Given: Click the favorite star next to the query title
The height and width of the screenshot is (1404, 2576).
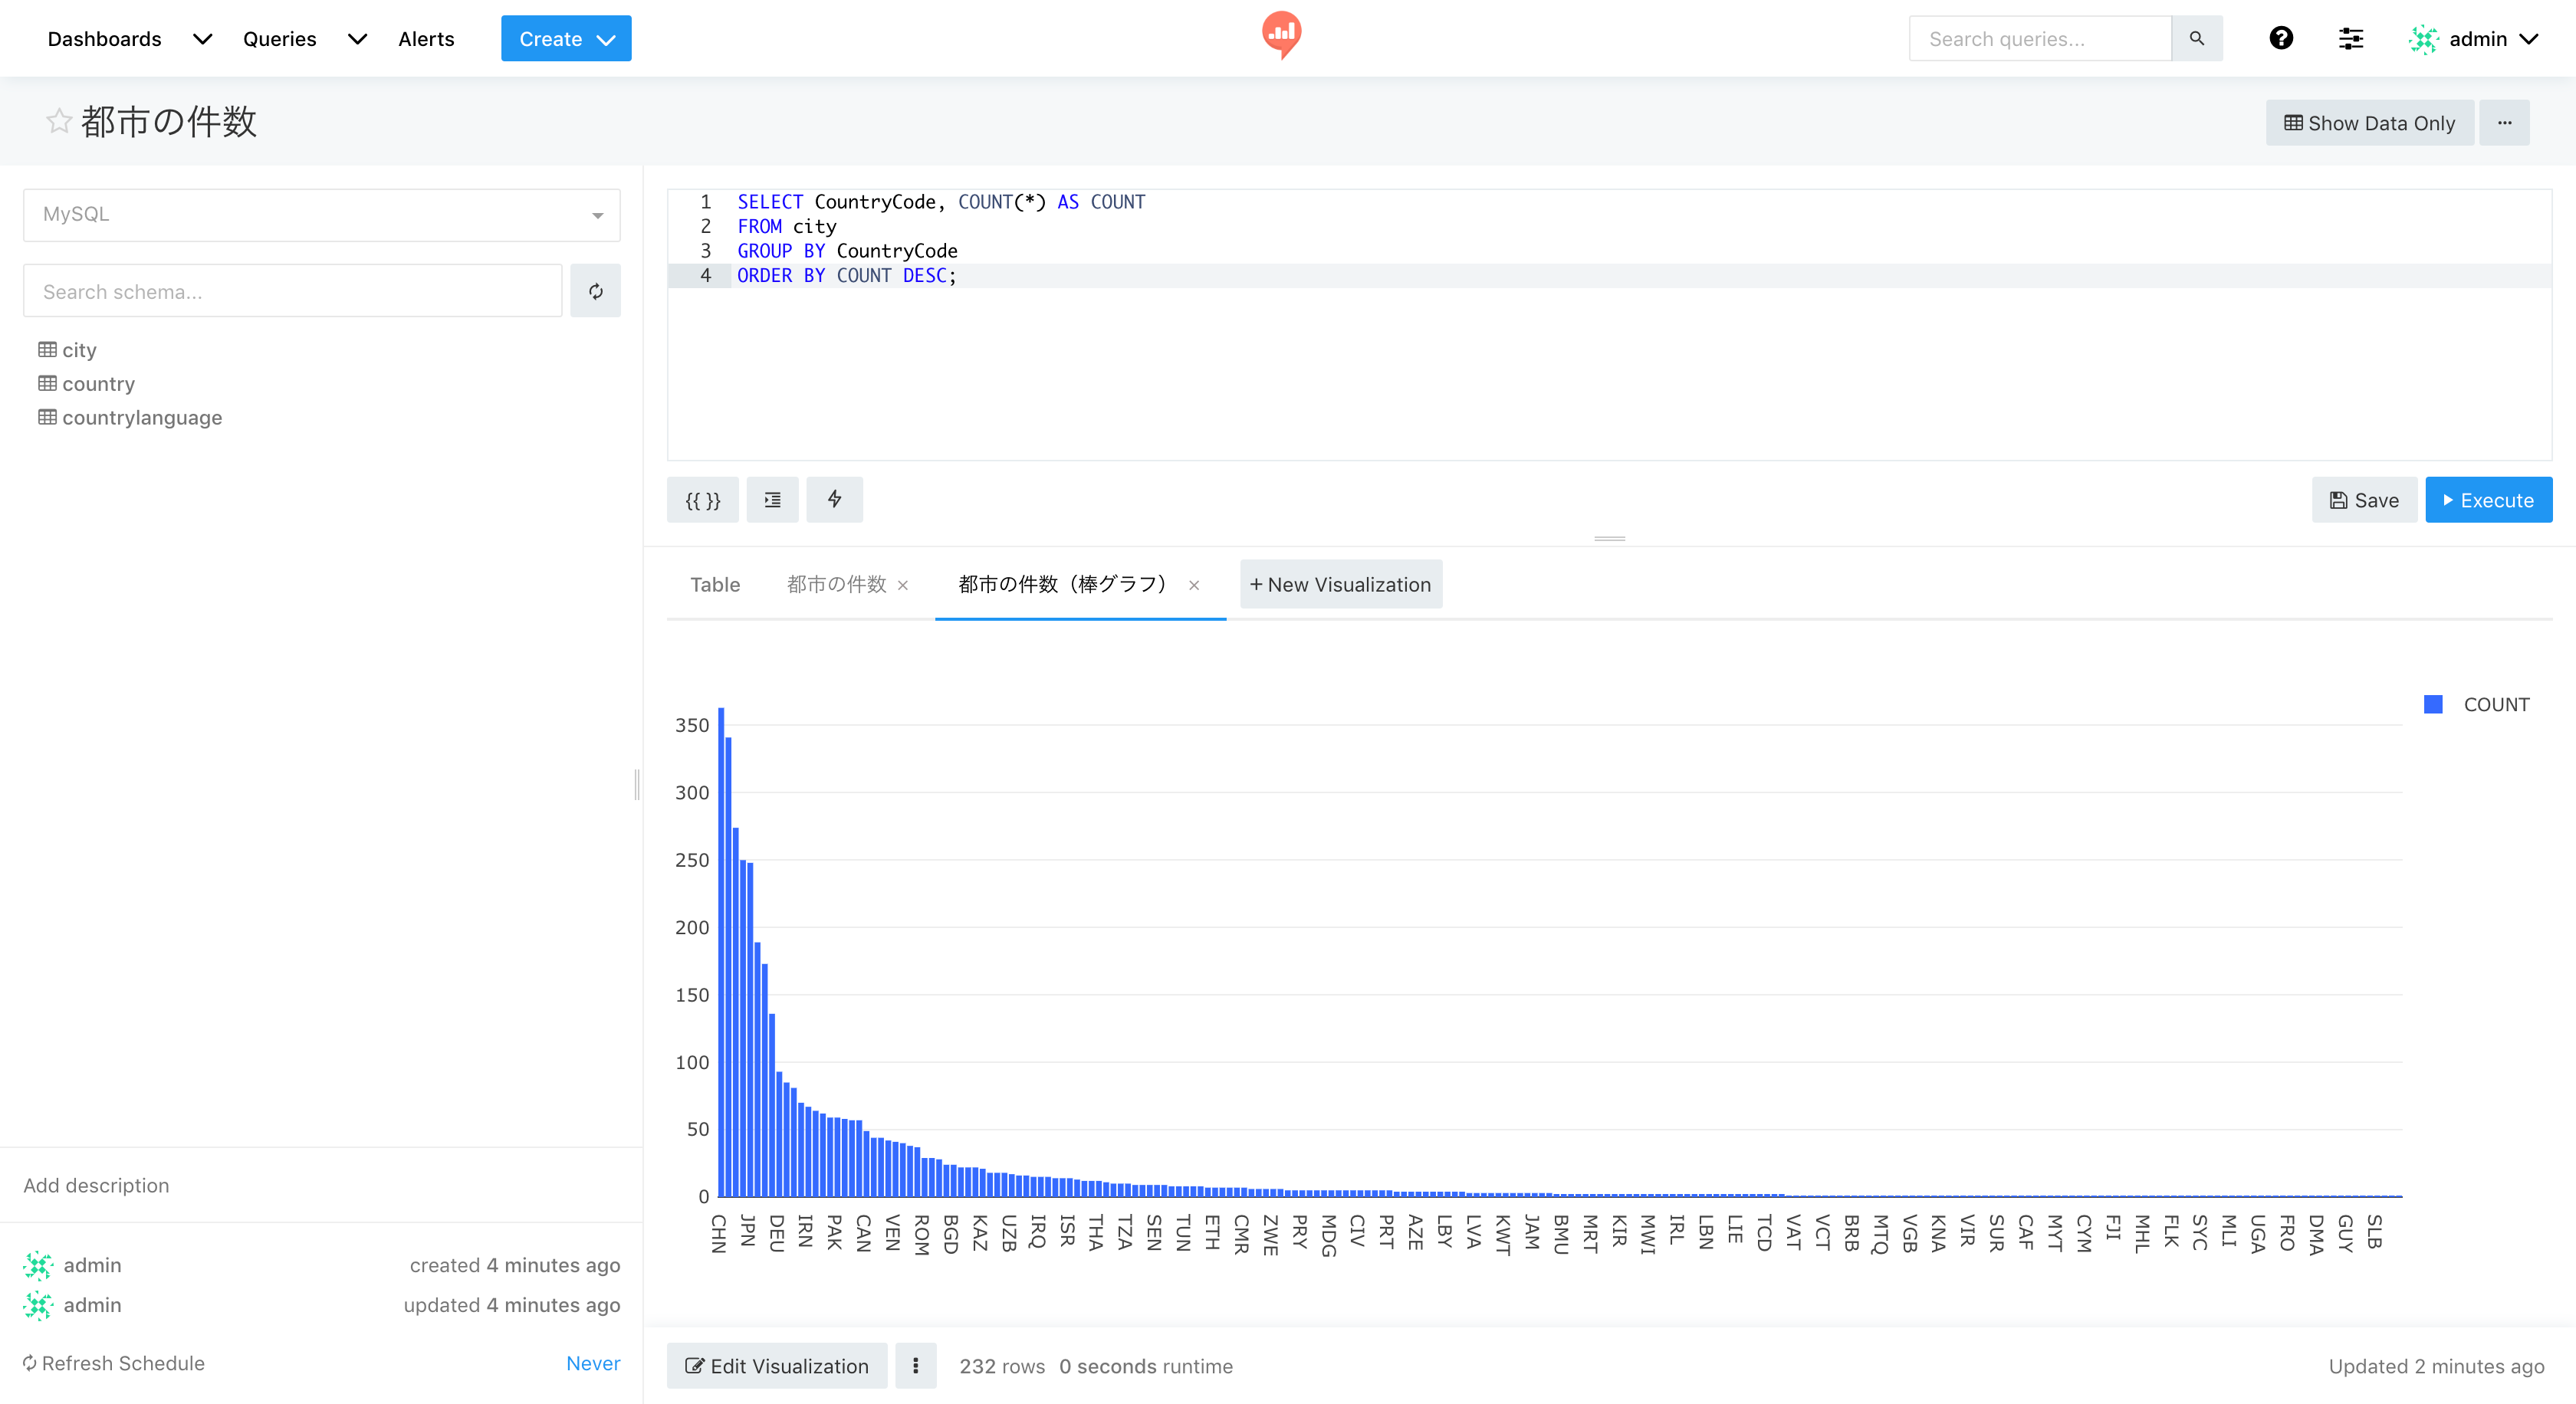Looking at the screenshot, I should [58, 122].
